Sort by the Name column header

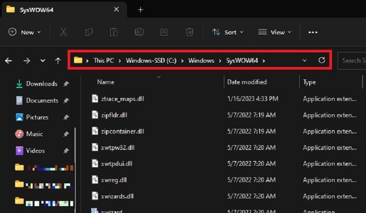click(x=105, y=82)
